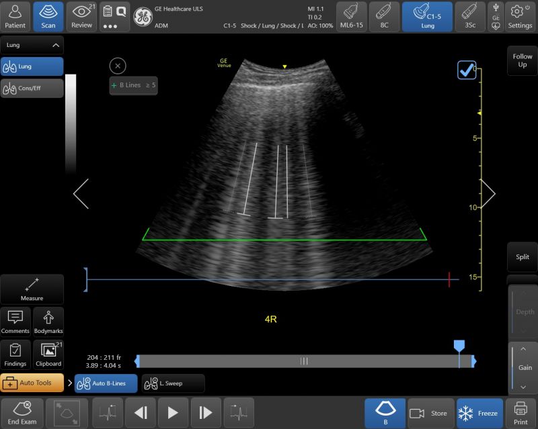Click the grayscale map bar
The image size is (538, 429).
pyautogui.click(x=71, y=124)
